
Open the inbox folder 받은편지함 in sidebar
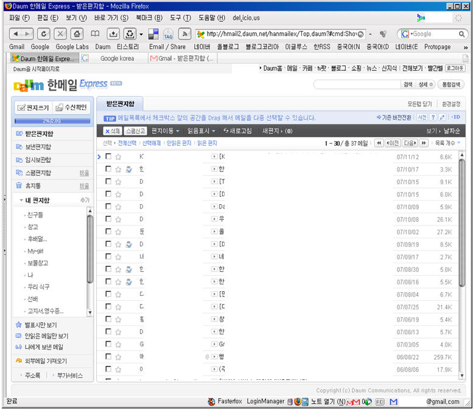click(39, 134)
